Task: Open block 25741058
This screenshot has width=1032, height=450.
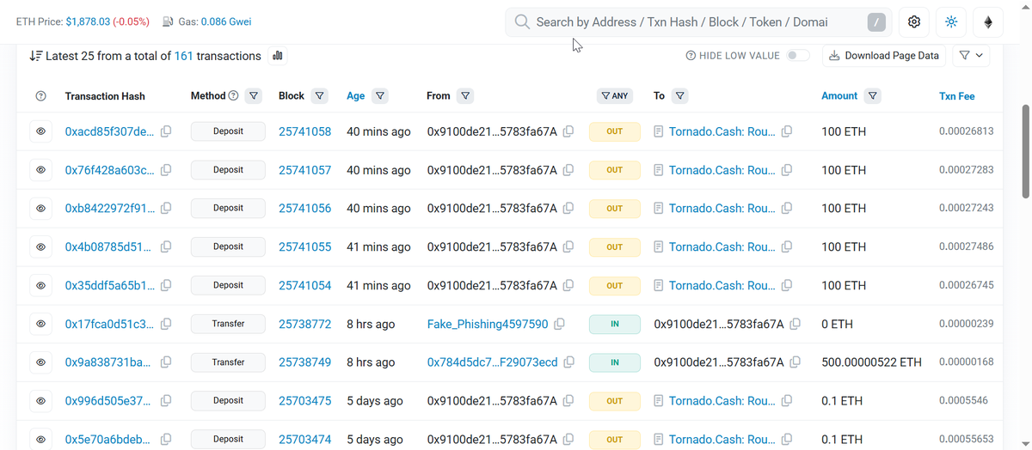Action: (304, 131)
